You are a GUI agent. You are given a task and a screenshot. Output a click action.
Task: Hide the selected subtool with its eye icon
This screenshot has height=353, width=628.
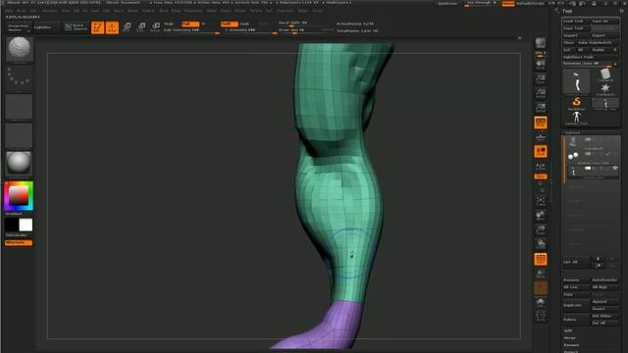click(x=615, y=169)
